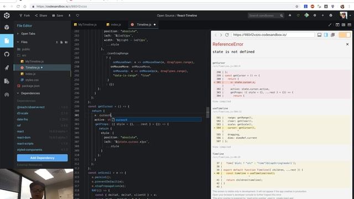Click the refresh icon in the header
The height and width of the screenshot is (199, 354).
coord(298,15)
